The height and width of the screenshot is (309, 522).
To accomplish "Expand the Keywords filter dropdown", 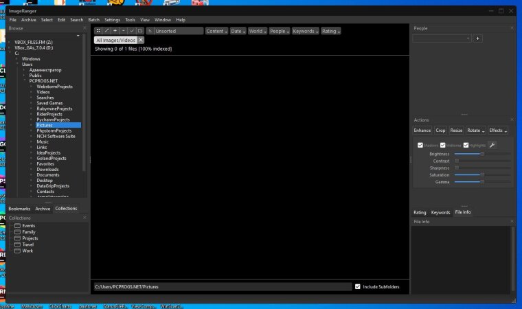I will (x=304, y=31).
